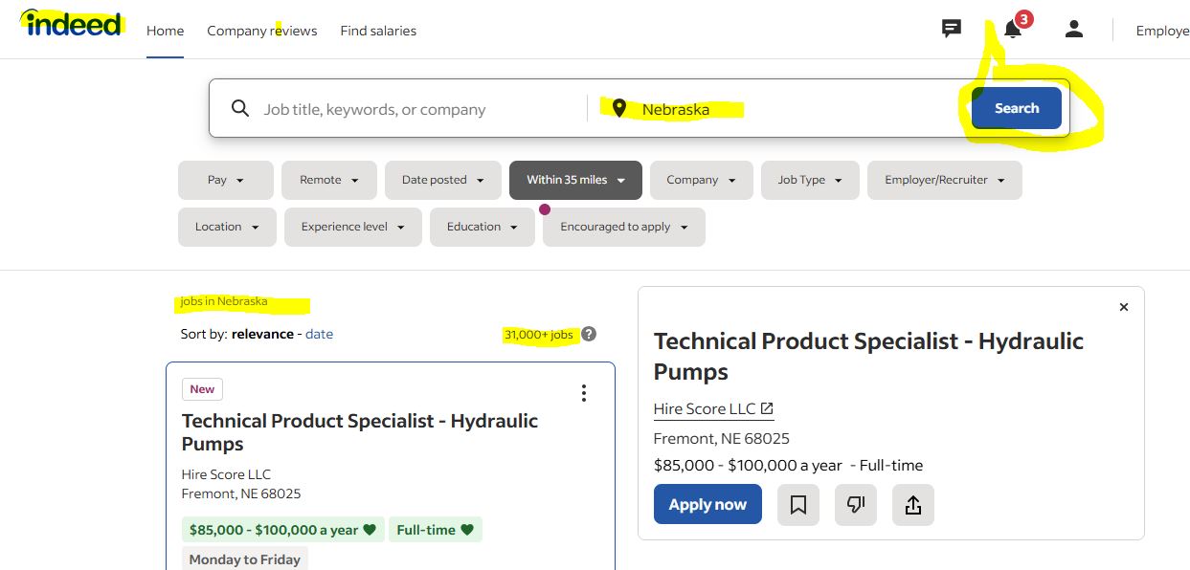Open the user account profile icon

click(1074, 30)
